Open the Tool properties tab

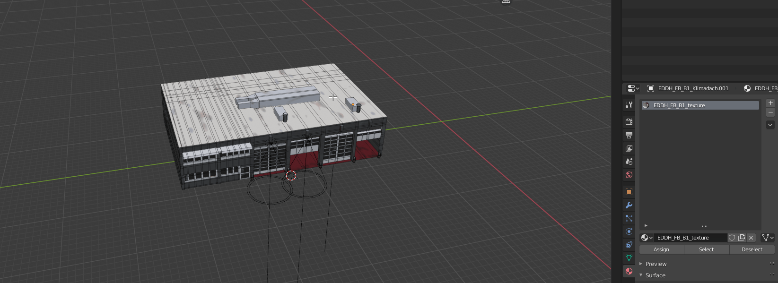coord(629,105)
